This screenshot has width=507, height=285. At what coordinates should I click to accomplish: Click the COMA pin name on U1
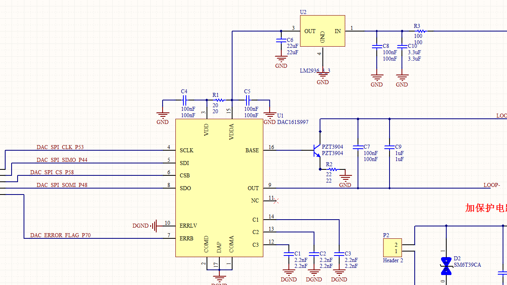click(231, 244)
